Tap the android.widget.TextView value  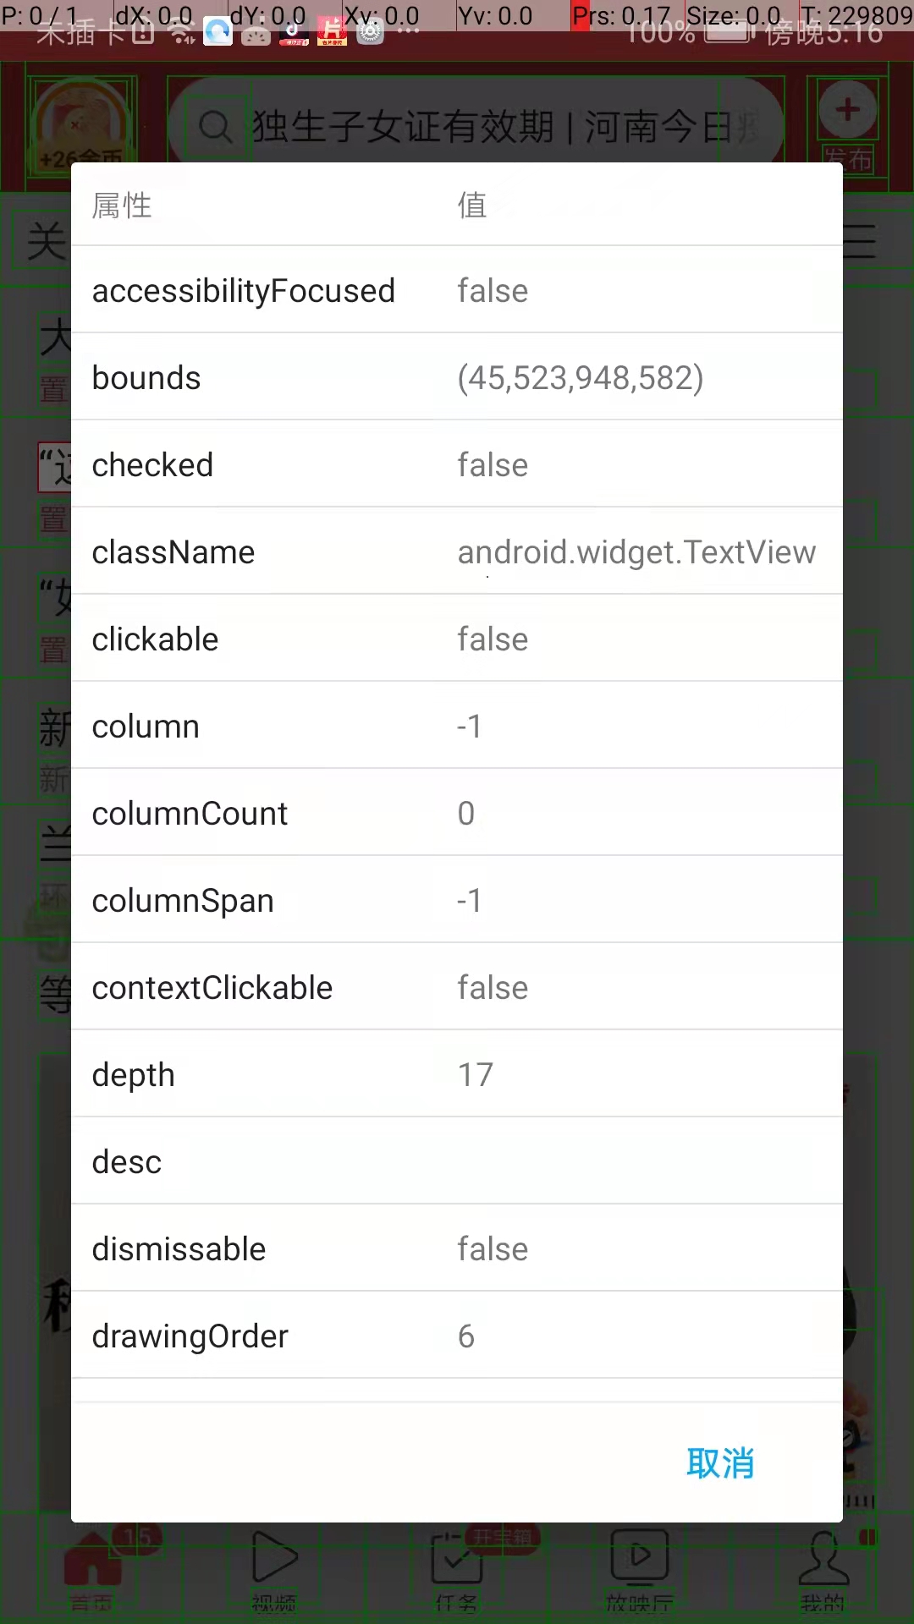pyautogui.click(x=636, y=552)
